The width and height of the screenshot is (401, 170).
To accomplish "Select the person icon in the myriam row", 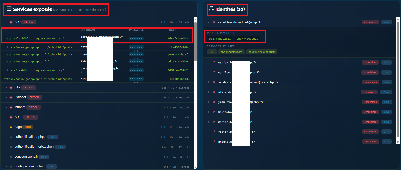I will tap(214, 62).
